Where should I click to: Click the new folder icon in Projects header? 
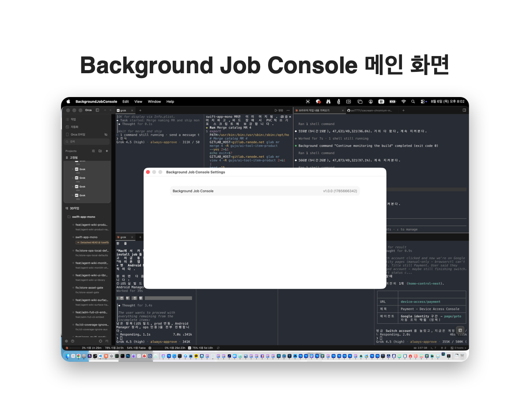click(100, 151)
